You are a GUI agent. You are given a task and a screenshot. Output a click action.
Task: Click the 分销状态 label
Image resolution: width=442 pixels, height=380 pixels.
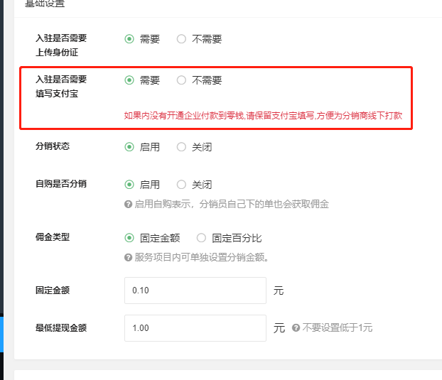pos(53,146)
